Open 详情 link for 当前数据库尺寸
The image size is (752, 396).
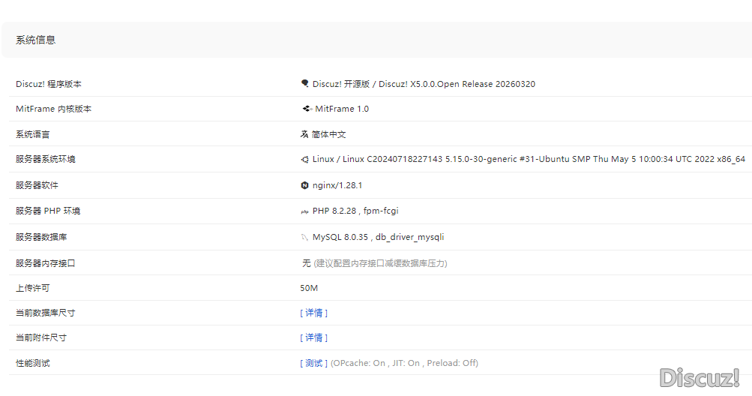coord(314,313)
